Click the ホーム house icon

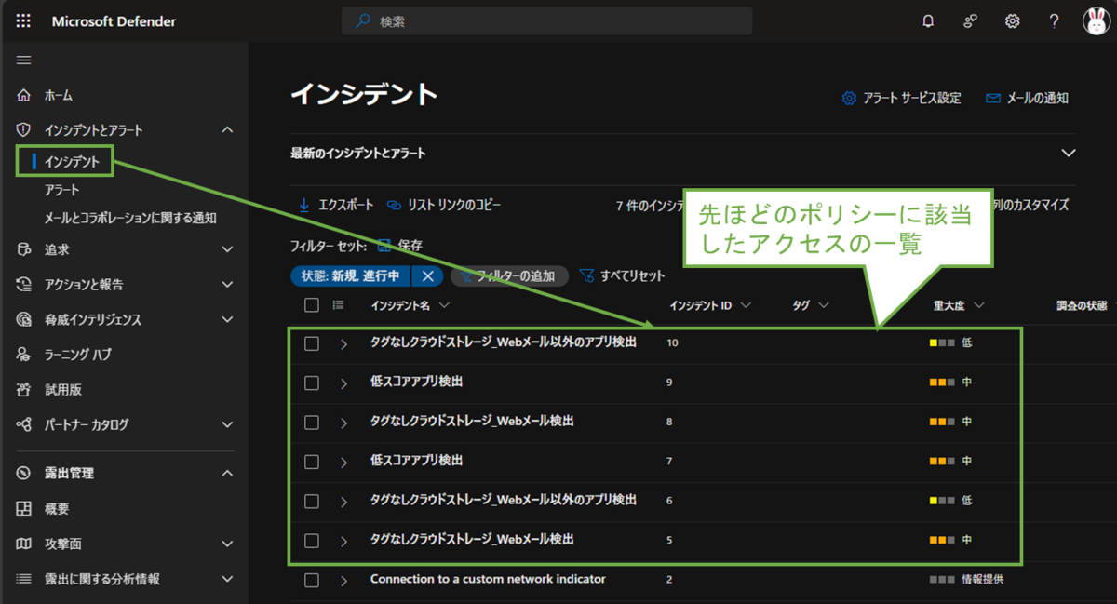(x=24, y=95)
